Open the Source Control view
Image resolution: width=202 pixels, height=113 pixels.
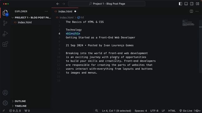[x=5, y=23]
